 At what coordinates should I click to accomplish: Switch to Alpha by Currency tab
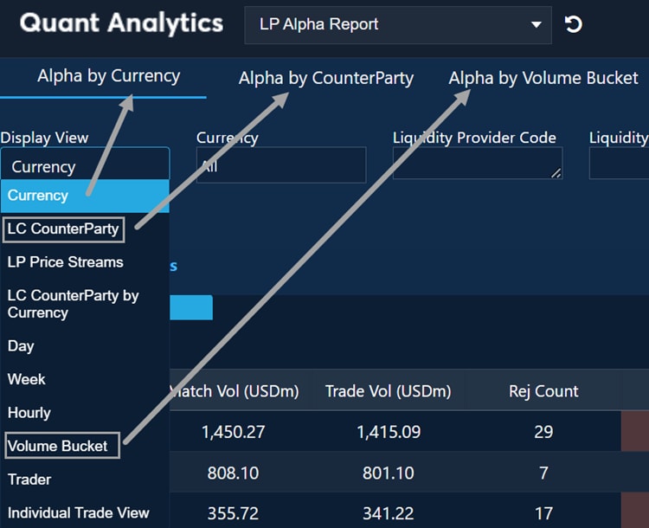[x=108, y=76]
